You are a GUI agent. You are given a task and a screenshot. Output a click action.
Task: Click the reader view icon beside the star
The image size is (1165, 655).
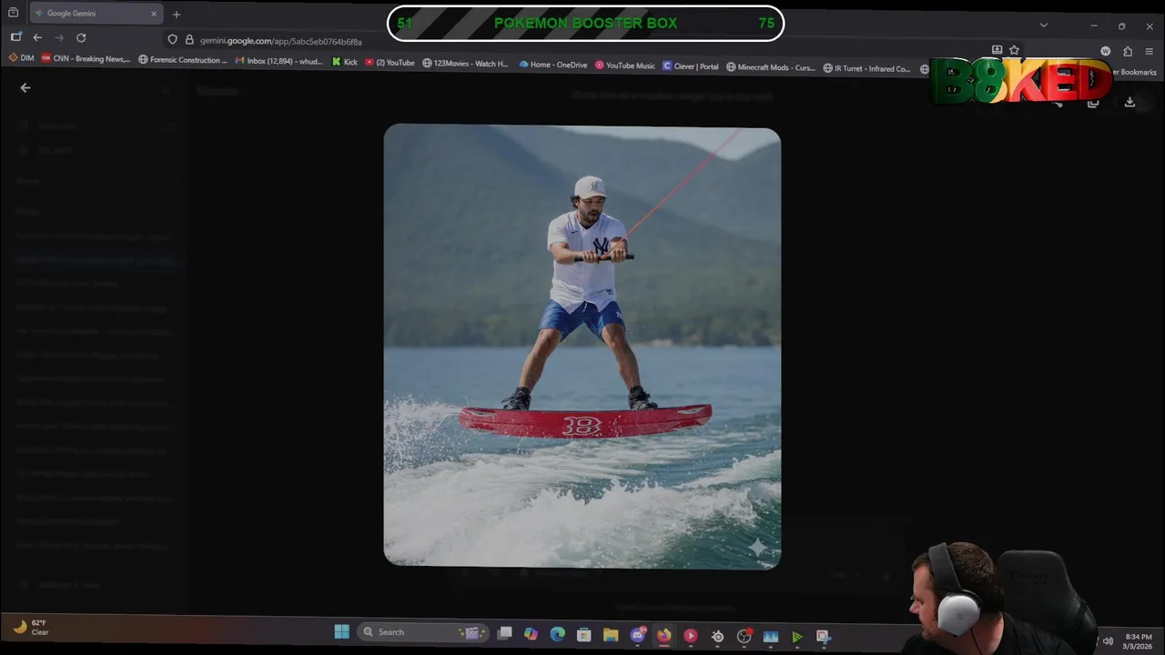click(997, 50)
